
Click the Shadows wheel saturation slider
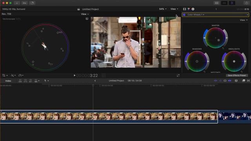tap(186, 61)
